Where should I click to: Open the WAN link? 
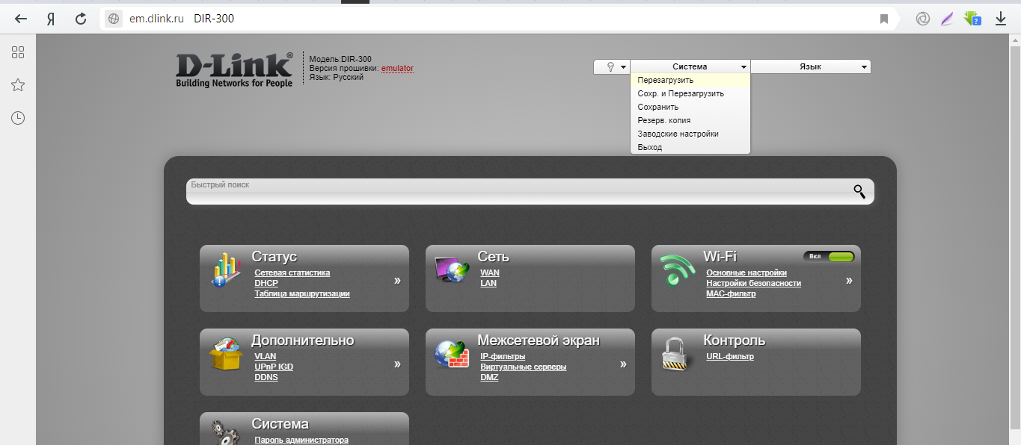pyautogui.click(x=489, y=273)
